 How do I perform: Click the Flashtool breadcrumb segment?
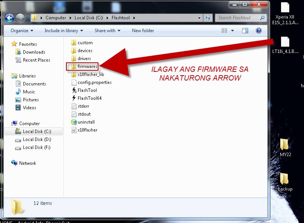point(121,18)
